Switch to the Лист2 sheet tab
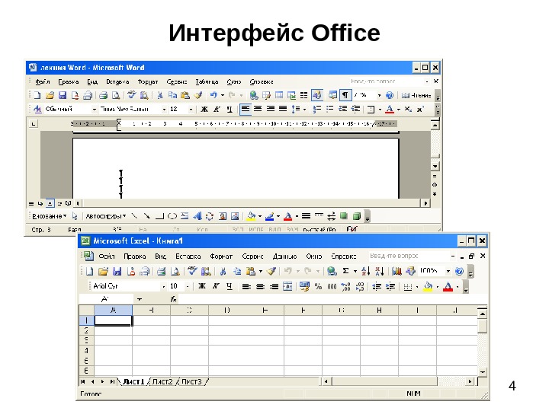 [x=162, y=381]
